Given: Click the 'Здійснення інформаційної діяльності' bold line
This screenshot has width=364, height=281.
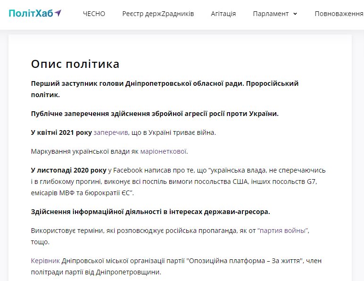Looking at the screenshot, I should point(150,211).
